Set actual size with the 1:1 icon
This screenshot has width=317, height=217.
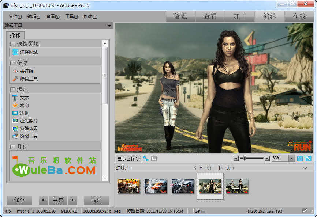(300, 159)
